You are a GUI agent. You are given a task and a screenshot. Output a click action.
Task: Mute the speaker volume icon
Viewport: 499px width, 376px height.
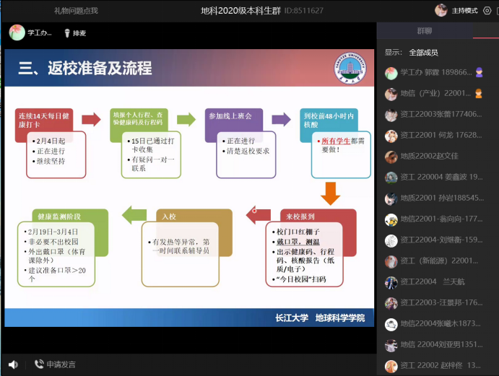pyautogui.click(x=13, y=364)
